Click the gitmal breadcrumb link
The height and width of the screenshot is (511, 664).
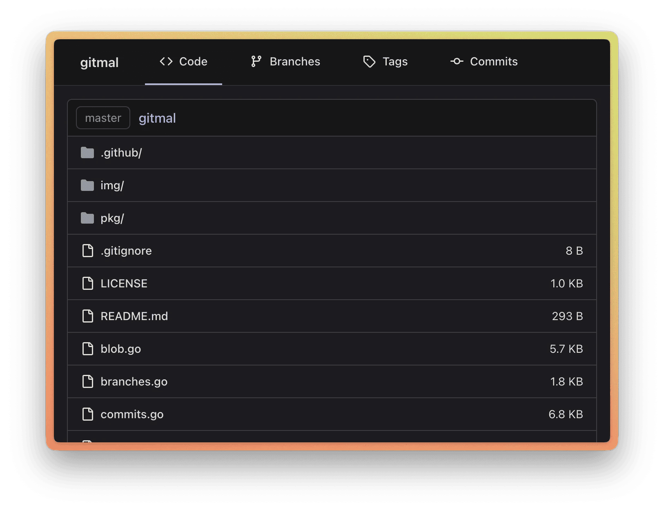pos(157,118)
